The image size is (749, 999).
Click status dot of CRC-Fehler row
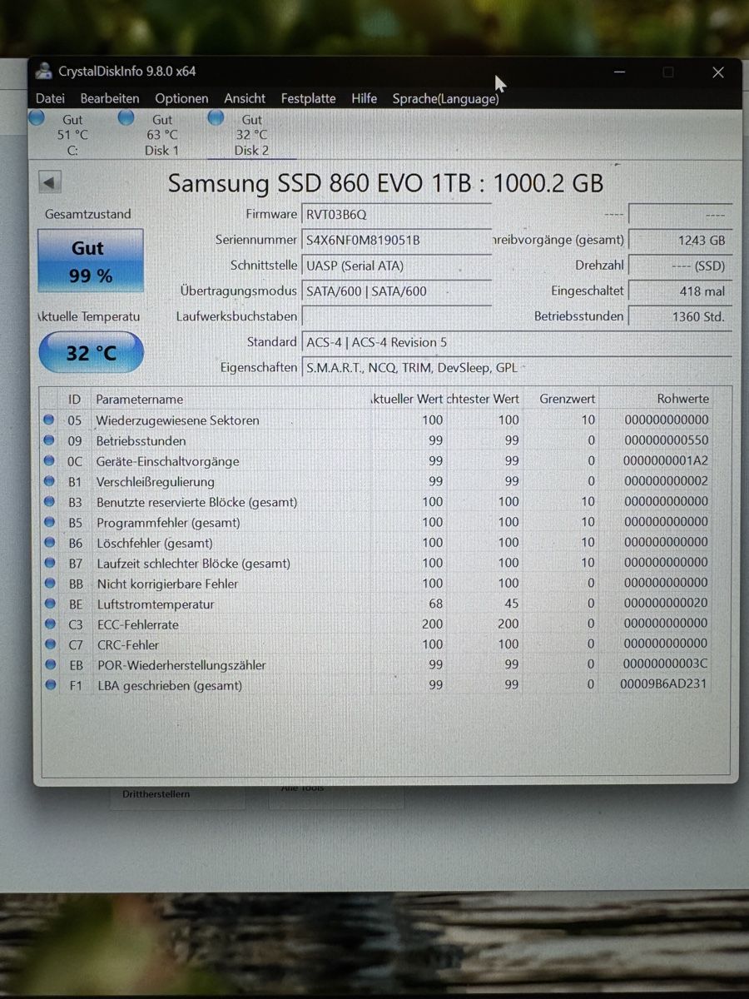49,644
